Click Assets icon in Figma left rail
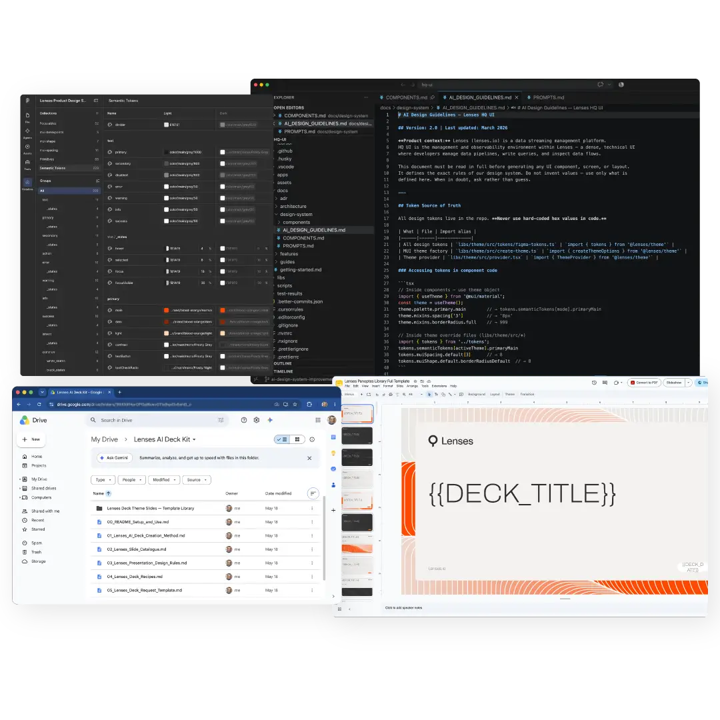This screenshot has width=720, height=720. (27, 148)
